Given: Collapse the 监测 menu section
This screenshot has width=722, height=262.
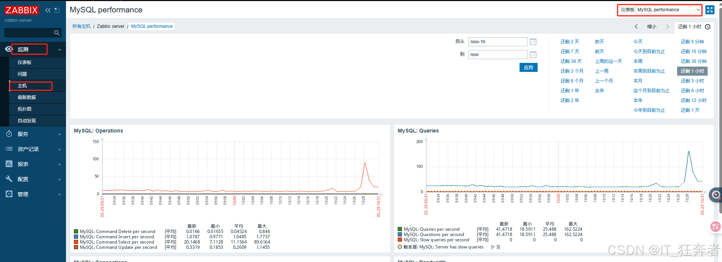Looking at the screenshot, I should (x=60, y=50).
